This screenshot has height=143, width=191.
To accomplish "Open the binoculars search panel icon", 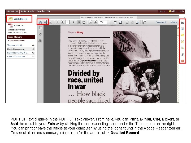I will click(x=40, y=41).
